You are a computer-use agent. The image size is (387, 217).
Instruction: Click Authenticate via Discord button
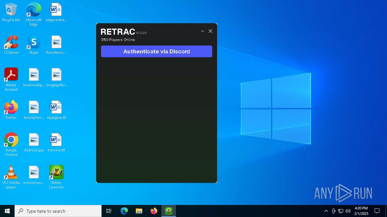point(157,51)
